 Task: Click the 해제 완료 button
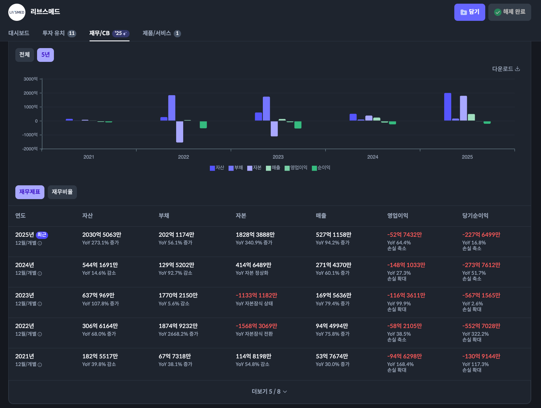click(510, 12)
